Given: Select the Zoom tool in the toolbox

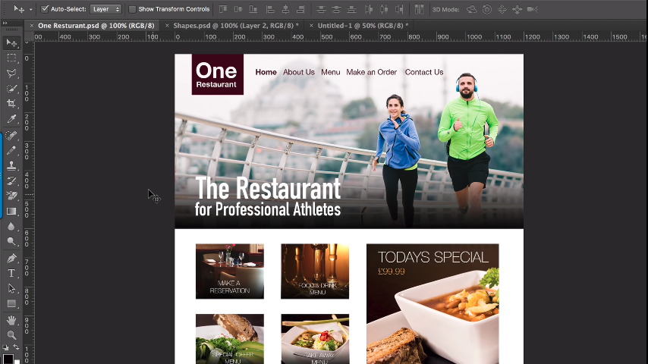Looking at the screenshot, I should click(x=11, y=334).
